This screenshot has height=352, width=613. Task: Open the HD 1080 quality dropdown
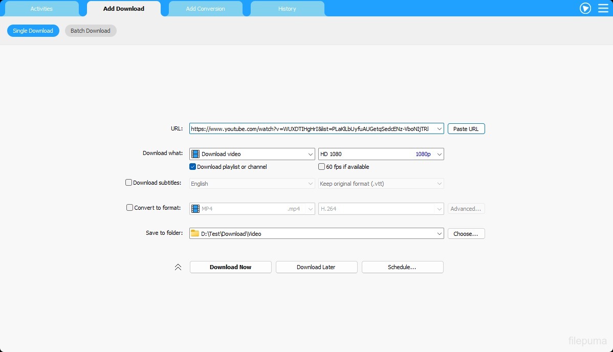(x=439, y=154)
